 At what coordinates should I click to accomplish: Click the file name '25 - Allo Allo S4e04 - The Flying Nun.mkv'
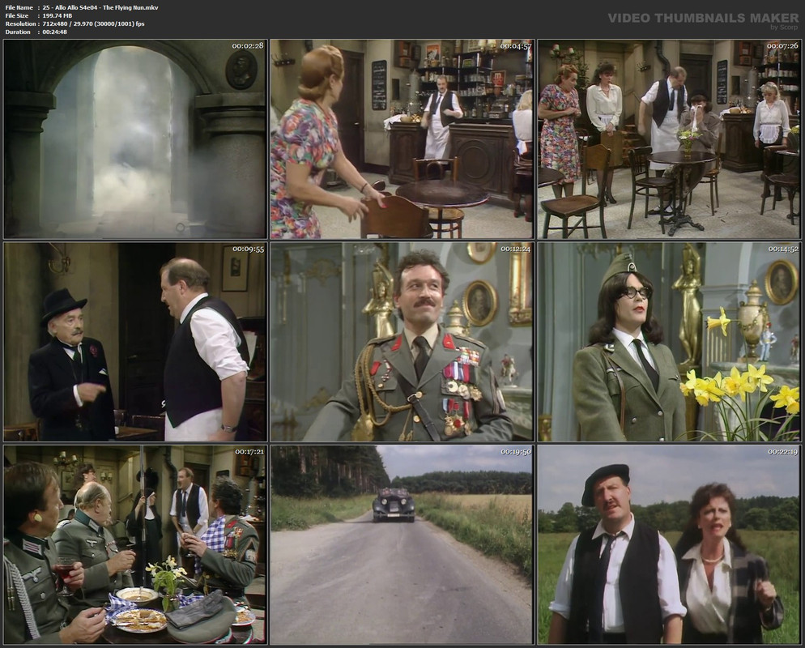100,8
